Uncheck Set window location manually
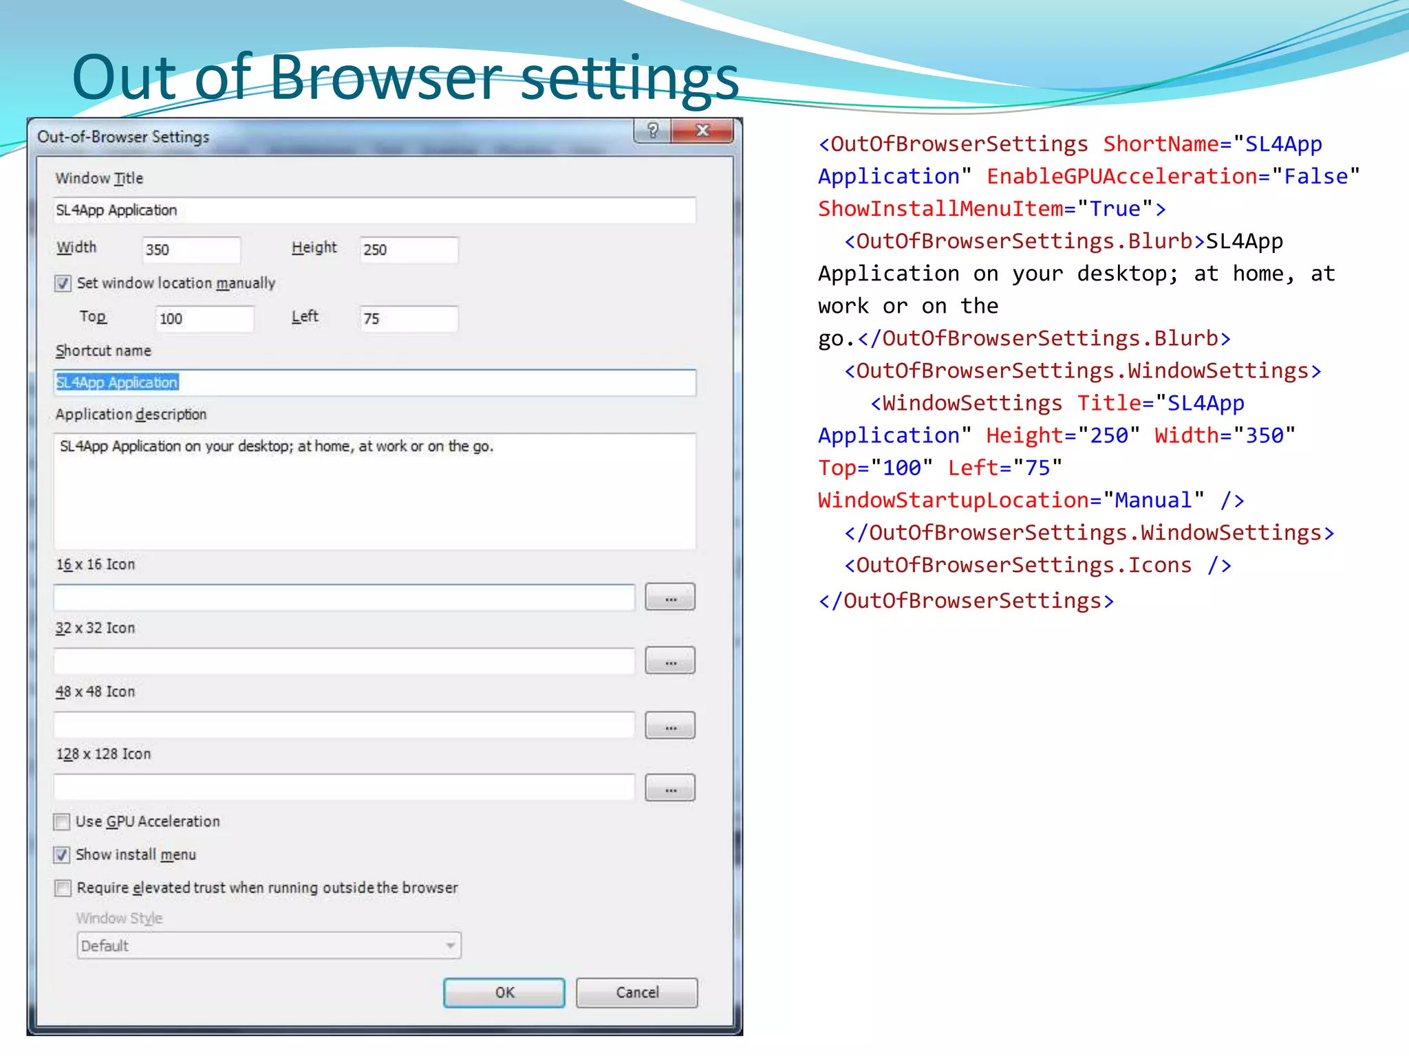This screenshot has height=1056, width=1409. [x=63, y=283]
